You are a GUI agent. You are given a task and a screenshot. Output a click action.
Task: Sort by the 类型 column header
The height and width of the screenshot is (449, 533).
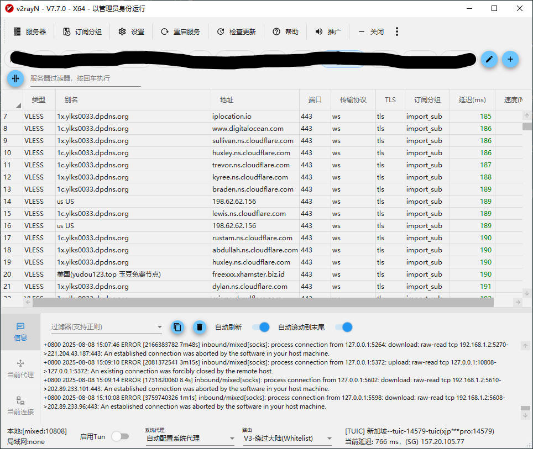click(39, 100)
